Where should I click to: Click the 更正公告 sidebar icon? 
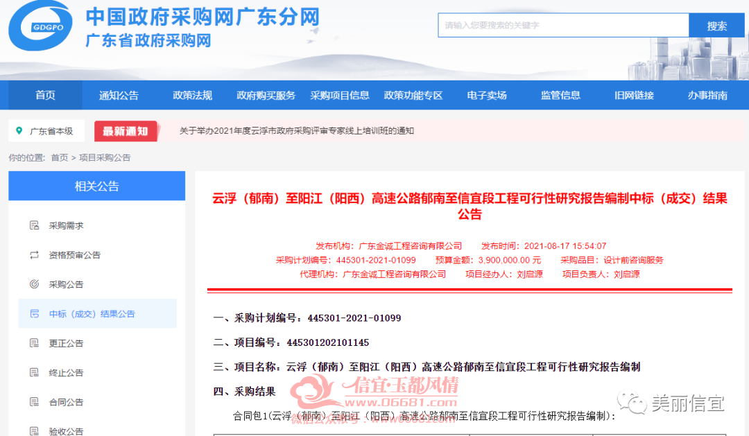(35, 343)
